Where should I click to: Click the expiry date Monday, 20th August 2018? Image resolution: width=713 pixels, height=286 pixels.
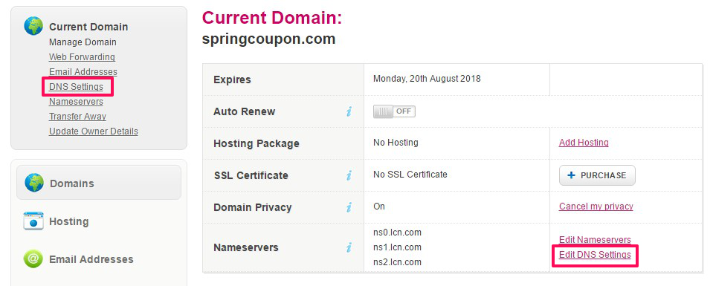coord(427,79)
